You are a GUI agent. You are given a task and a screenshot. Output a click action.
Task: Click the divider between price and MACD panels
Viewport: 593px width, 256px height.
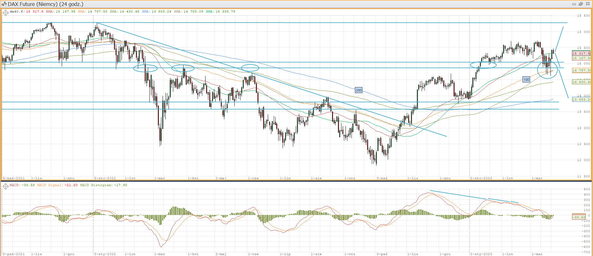tap(296, 181)
